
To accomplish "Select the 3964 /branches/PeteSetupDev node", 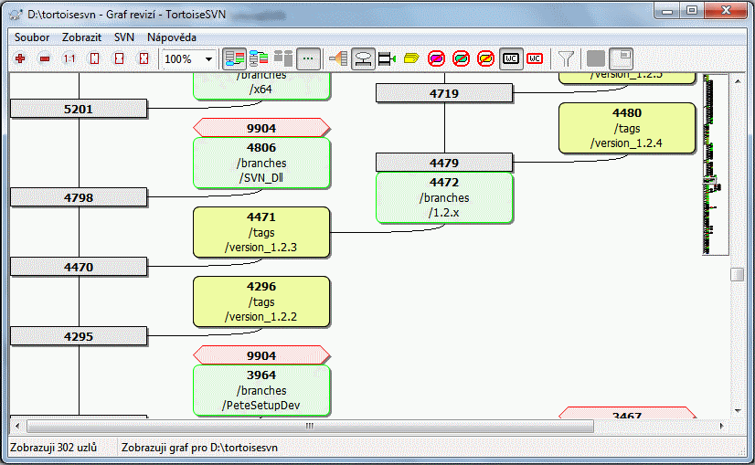I will coord(261,390).
